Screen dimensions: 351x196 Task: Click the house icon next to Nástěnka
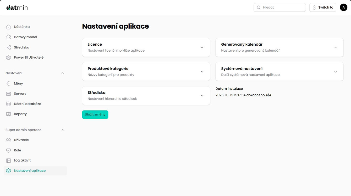tap(8, 27)
